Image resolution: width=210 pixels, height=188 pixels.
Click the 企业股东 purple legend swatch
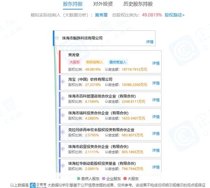tap(104, 178)
